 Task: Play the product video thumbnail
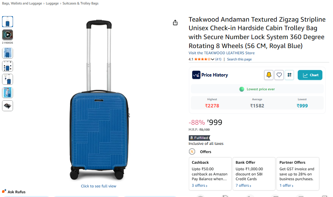point(8,35)
